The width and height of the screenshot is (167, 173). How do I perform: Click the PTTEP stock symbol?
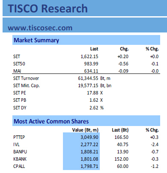coord(19,137)
